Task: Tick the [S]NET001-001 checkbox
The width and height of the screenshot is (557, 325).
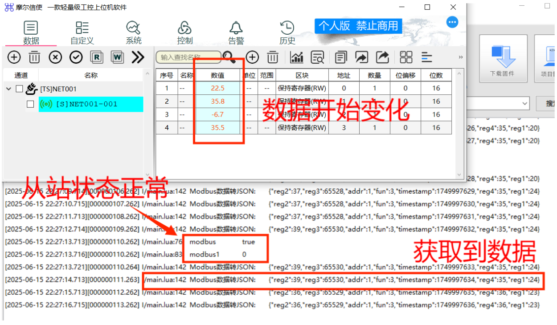Action: (30, 104)
